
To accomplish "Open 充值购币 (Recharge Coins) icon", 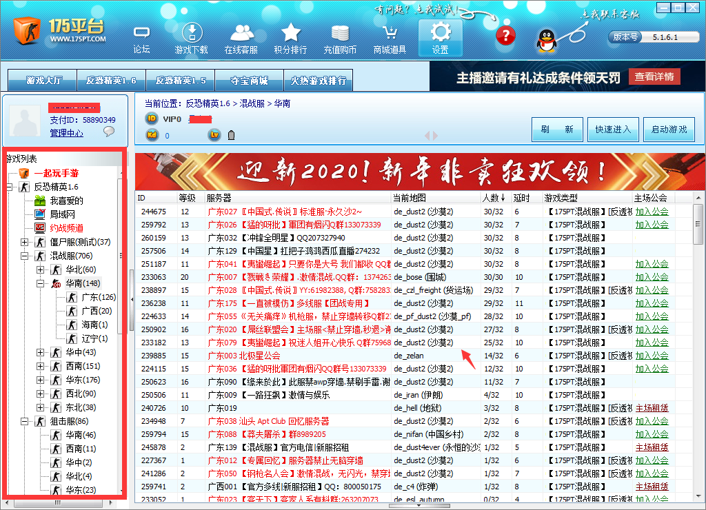I will [340, 38].
